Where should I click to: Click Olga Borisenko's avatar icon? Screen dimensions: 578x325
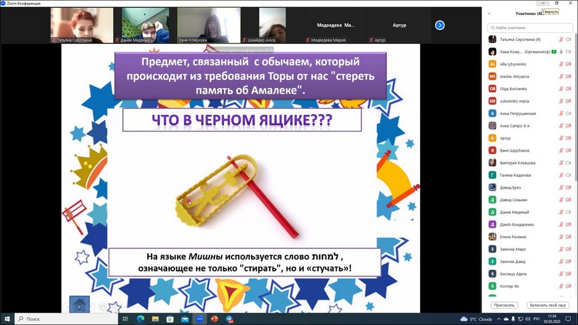493,89
